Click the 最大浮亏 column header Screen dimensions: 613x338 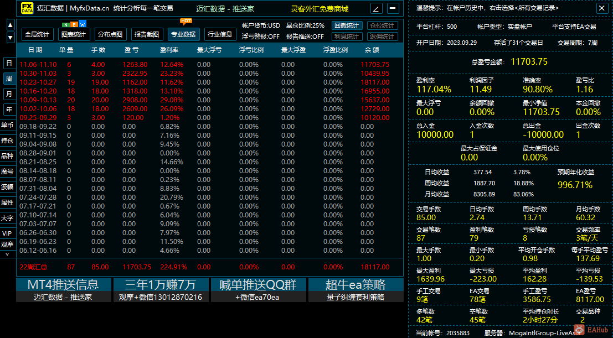pos(209,50)
